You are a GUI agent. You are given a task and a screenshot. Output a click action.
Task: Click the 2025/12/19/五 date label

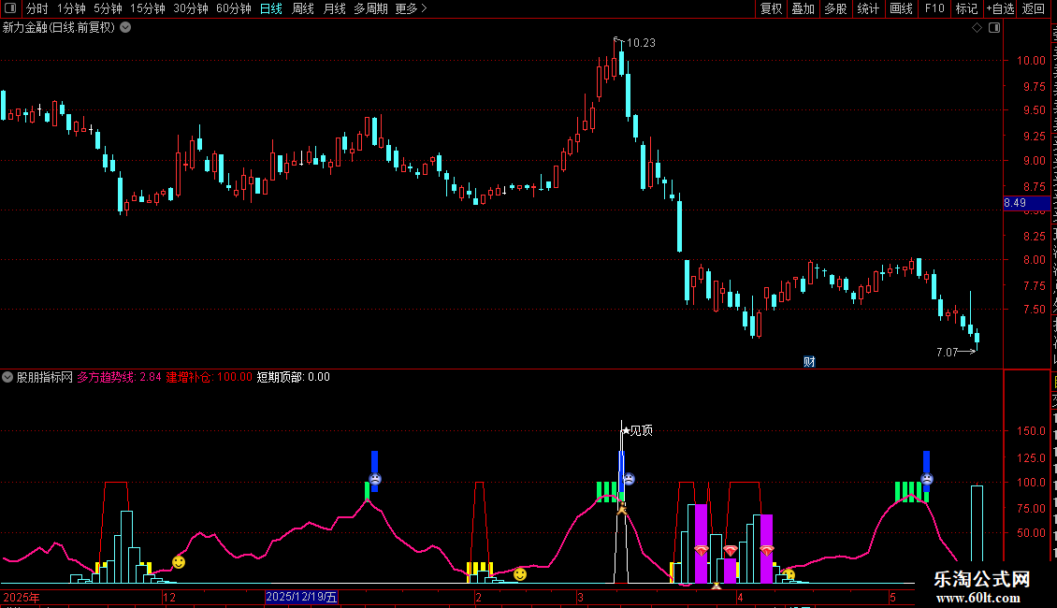tap(301, 597)
